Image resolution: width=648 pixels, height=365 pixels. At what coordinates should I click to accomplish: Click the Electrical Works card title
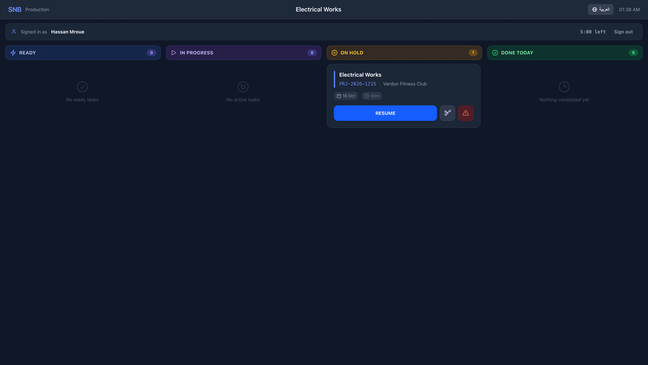[x=360, y=75]
